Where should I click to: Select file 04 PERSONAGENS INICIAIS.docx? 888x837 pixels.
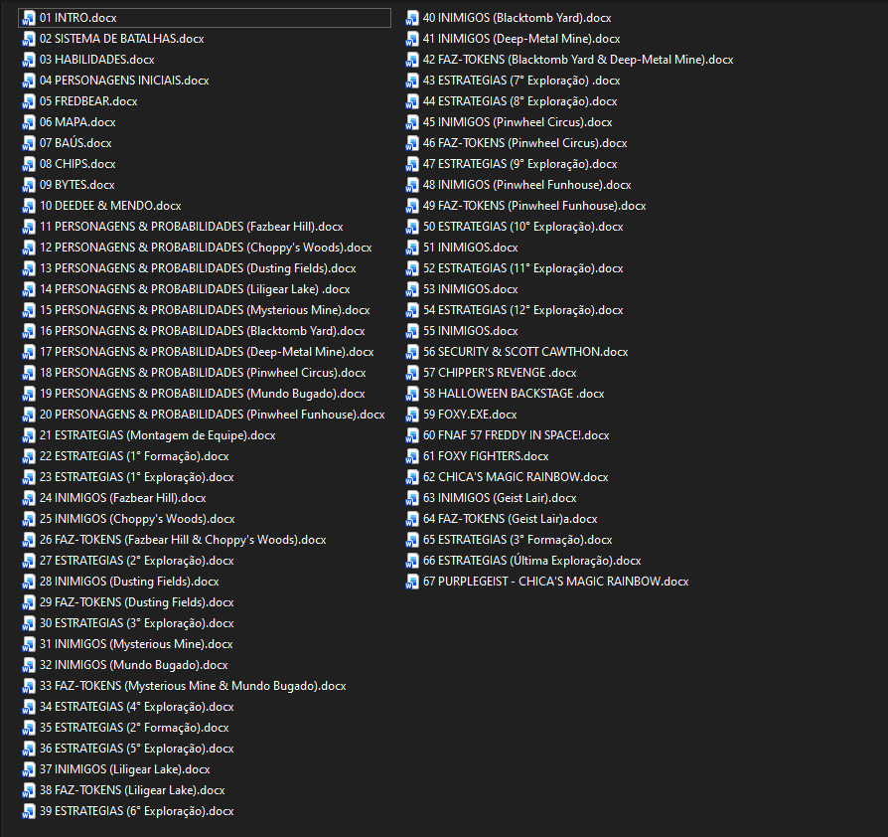(124, 81)
